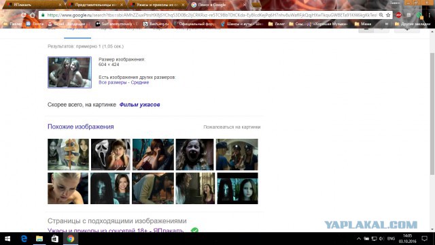Open the Все размеры link
The height and width of the screenshot is (245, 435).
pos(112,82)
